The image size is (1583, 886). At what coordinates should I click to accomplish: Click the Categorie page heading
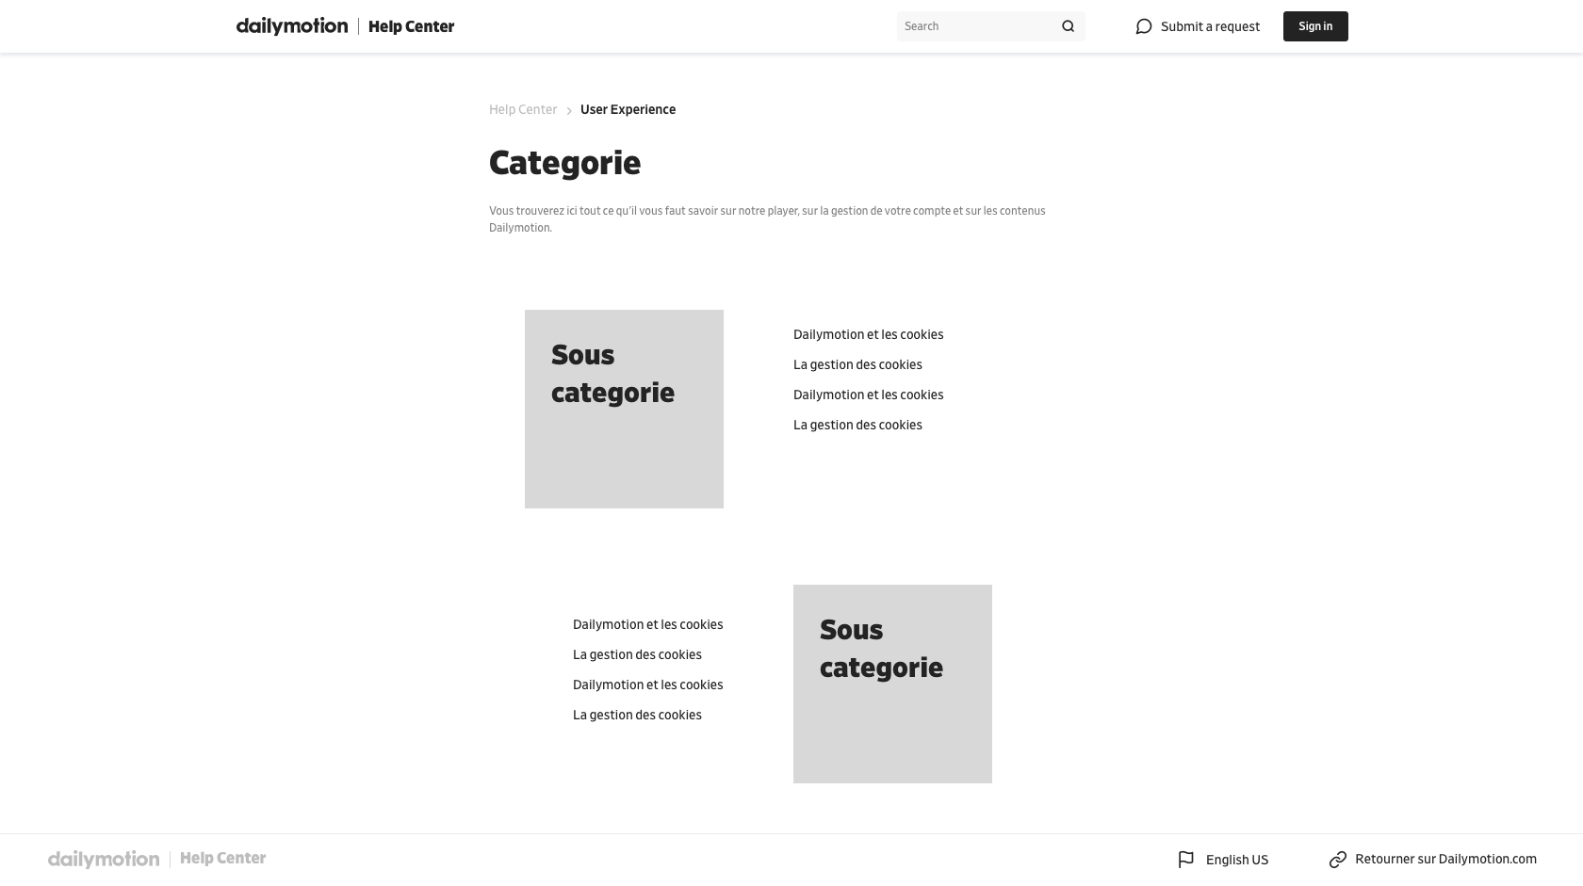point(564,163)
